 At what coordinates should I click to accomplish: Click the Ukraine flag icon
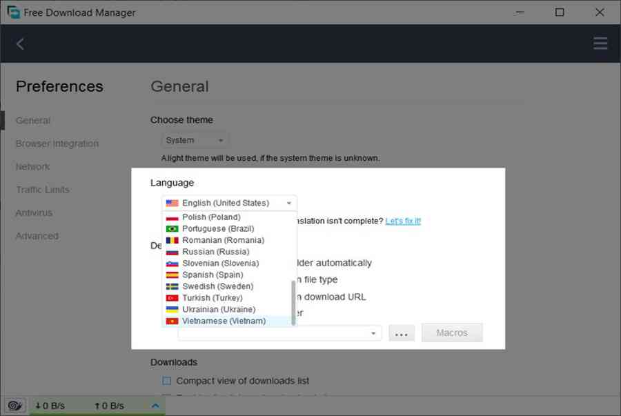[x=172, y=309]
